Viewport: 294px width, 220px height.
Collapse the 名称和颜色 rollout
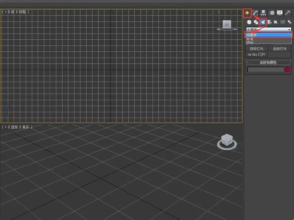pos(268,62)
